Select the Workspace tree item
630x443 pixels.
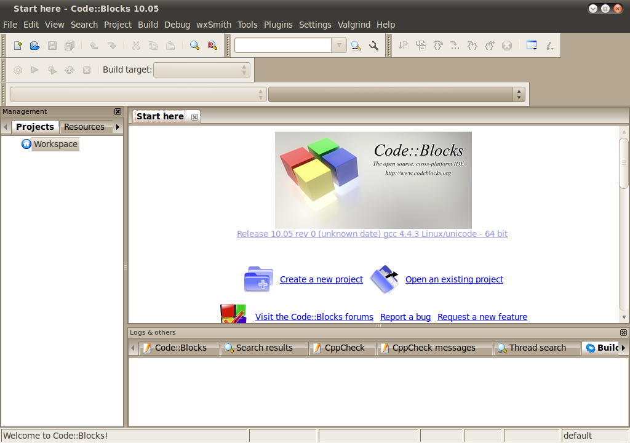(x=55, y=144)
